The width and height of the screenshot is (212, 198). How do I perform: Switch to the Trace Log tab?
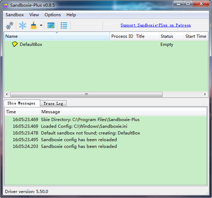pos(53,103)
